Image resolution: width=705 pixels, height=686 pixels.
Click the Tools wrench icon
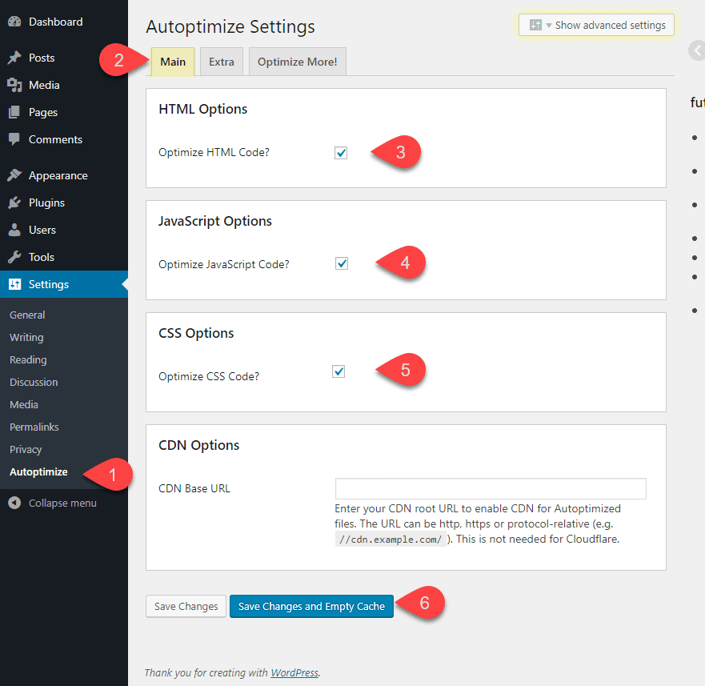[x=14, y=257]
